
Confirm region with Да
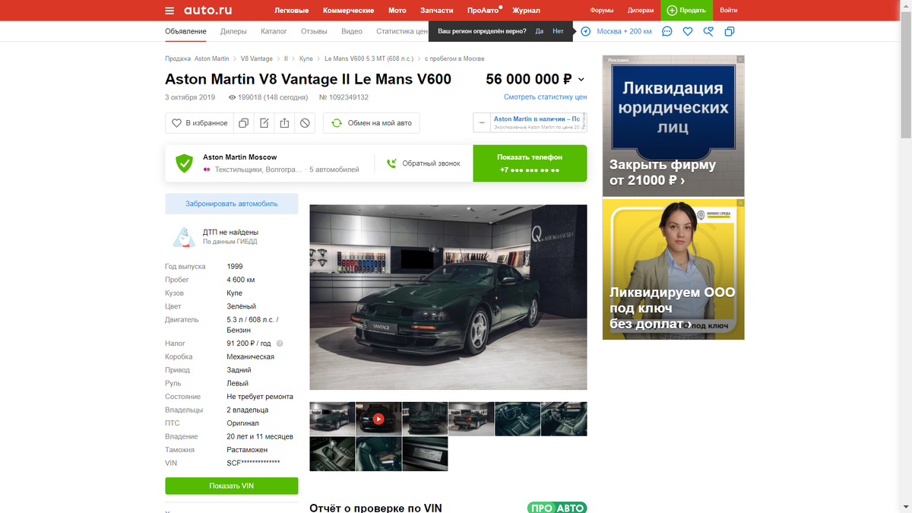pos(539,31)
